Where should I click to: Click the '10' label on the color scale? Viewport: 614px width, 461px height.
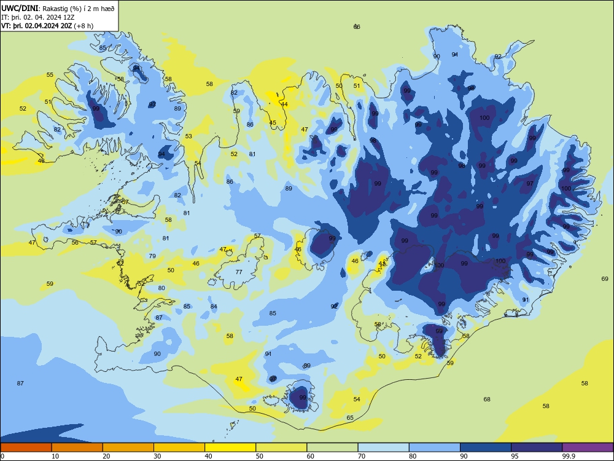click(55, 456)
